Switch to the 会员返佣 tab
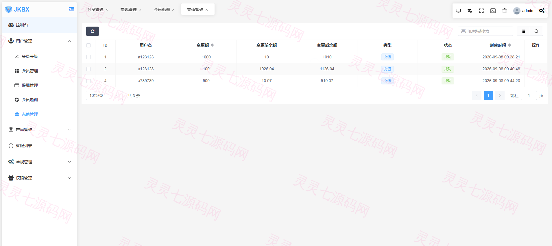 coord(162,10)
